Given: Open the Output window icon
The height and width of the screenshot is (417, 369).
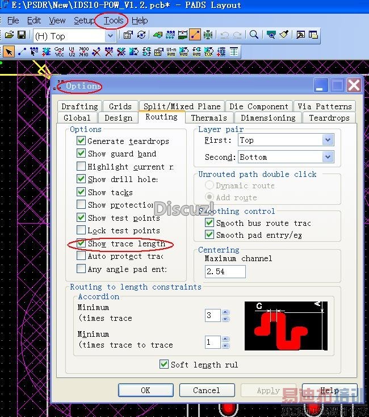Looking at the screenshot, I should [300, 35].
